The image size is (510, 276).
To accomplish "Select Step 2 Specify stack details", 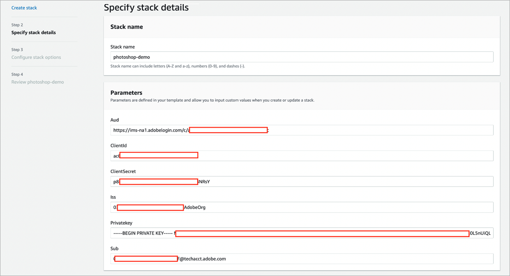I will click(34, 32).
